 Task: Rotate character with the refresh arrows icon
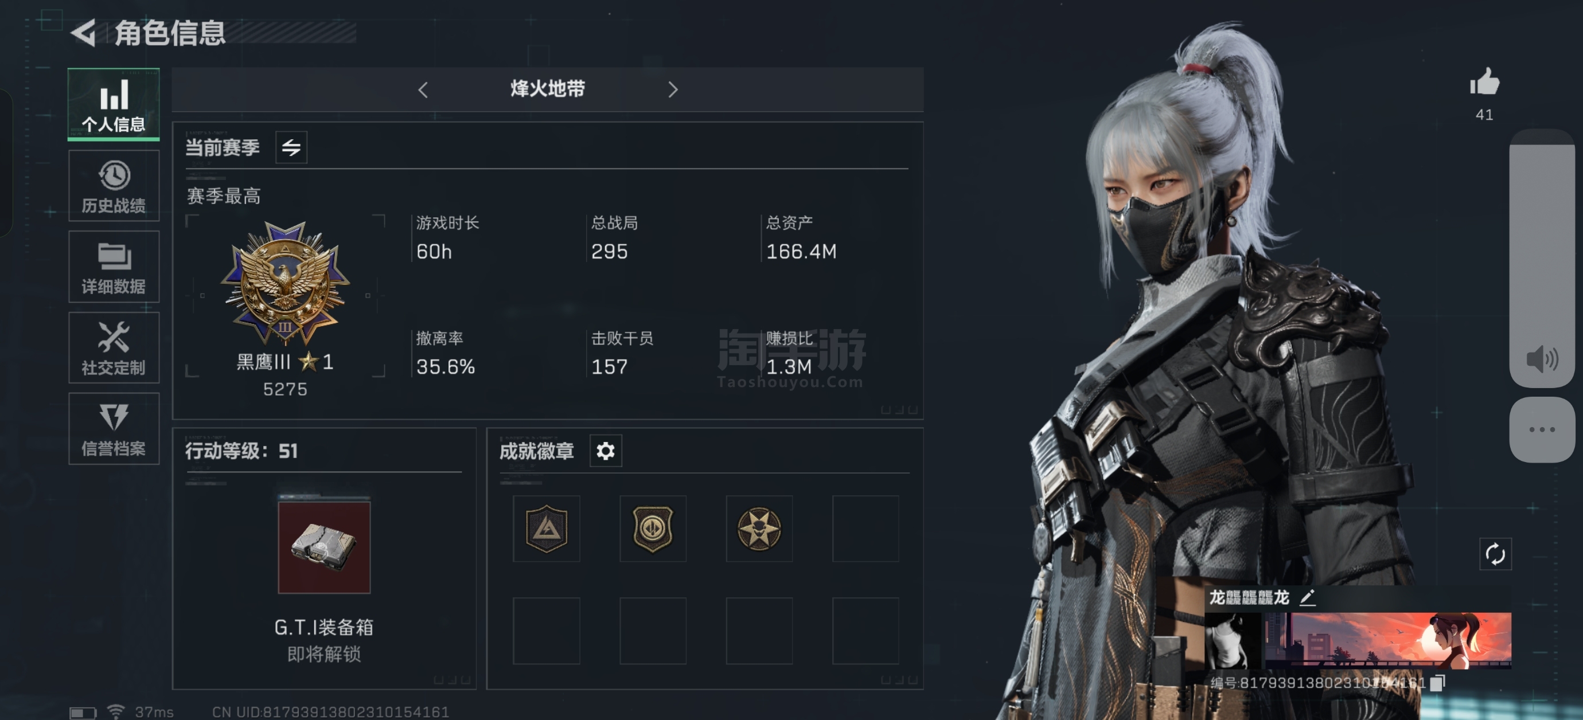click(1495, 554)
